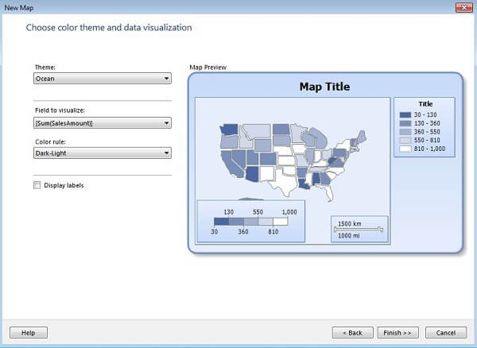477x348 pixels.
Task: Close the New Map window
Action: click(x=464, y=7)
